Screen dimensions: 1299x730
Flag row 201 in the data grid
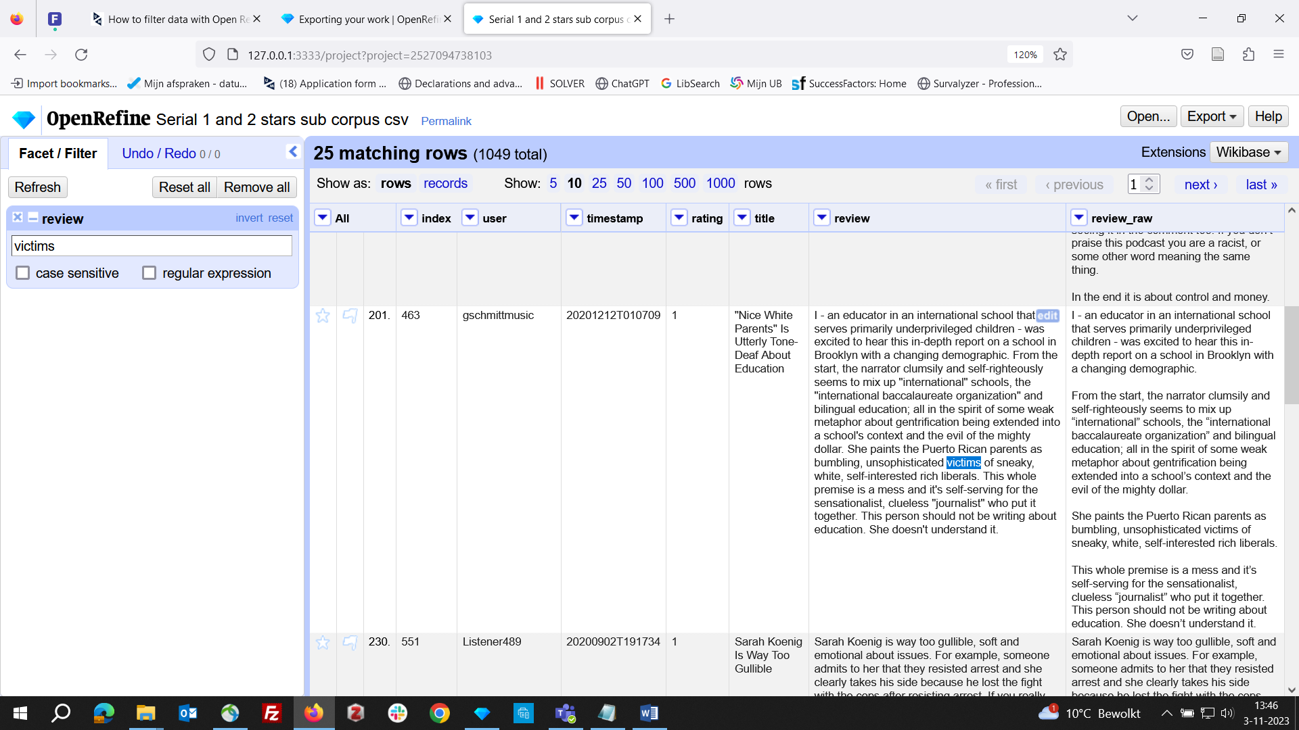350,316
